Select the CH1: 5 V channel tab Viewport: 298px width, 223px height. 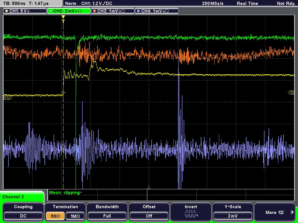(x=25, y=11)
